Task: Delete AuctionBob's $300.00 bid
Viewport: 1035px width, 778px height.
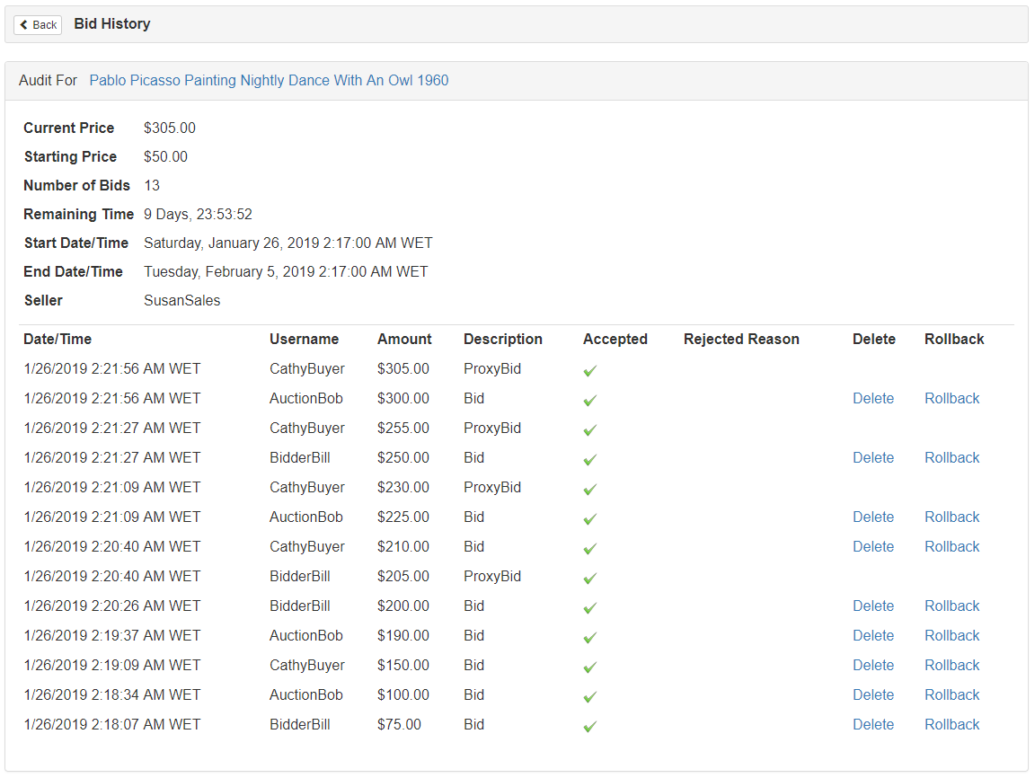Action: tap(872, 399)
